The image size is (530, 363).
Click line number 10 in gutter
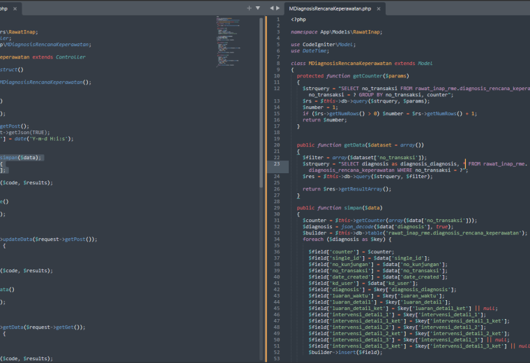[277, 76]
